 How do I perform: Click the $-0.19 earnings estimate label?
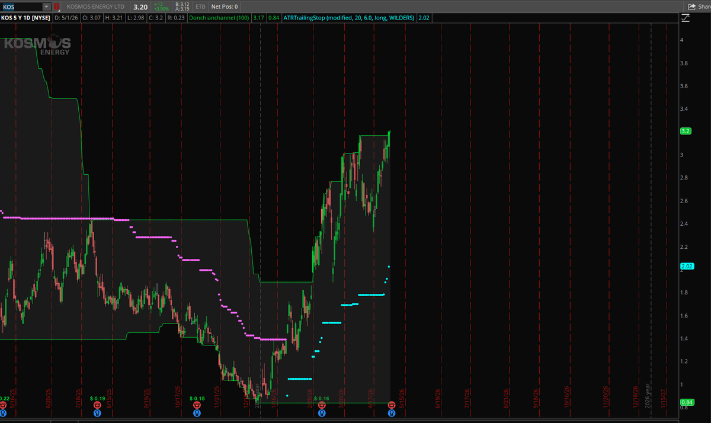tap(98, 398)
